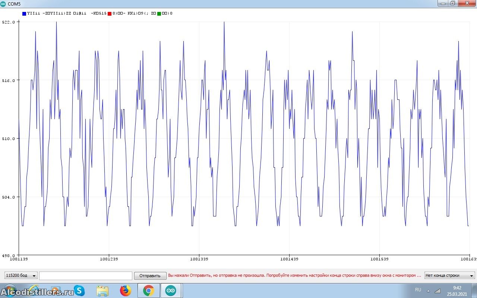The width and height of the screenshot is (477, 298).
Task: Click the red legend color swatch
Action: [x=110, y=13]
